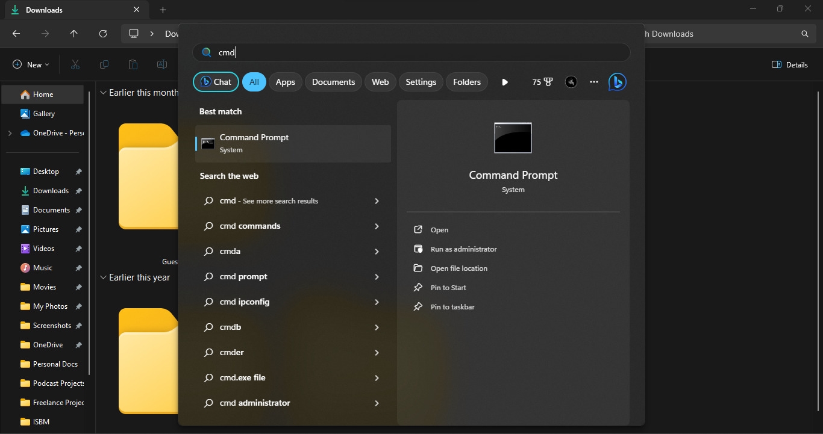This screenshot has width=823, height=434.
Task: Click Open file location option
Action: (x=458, y=268)
